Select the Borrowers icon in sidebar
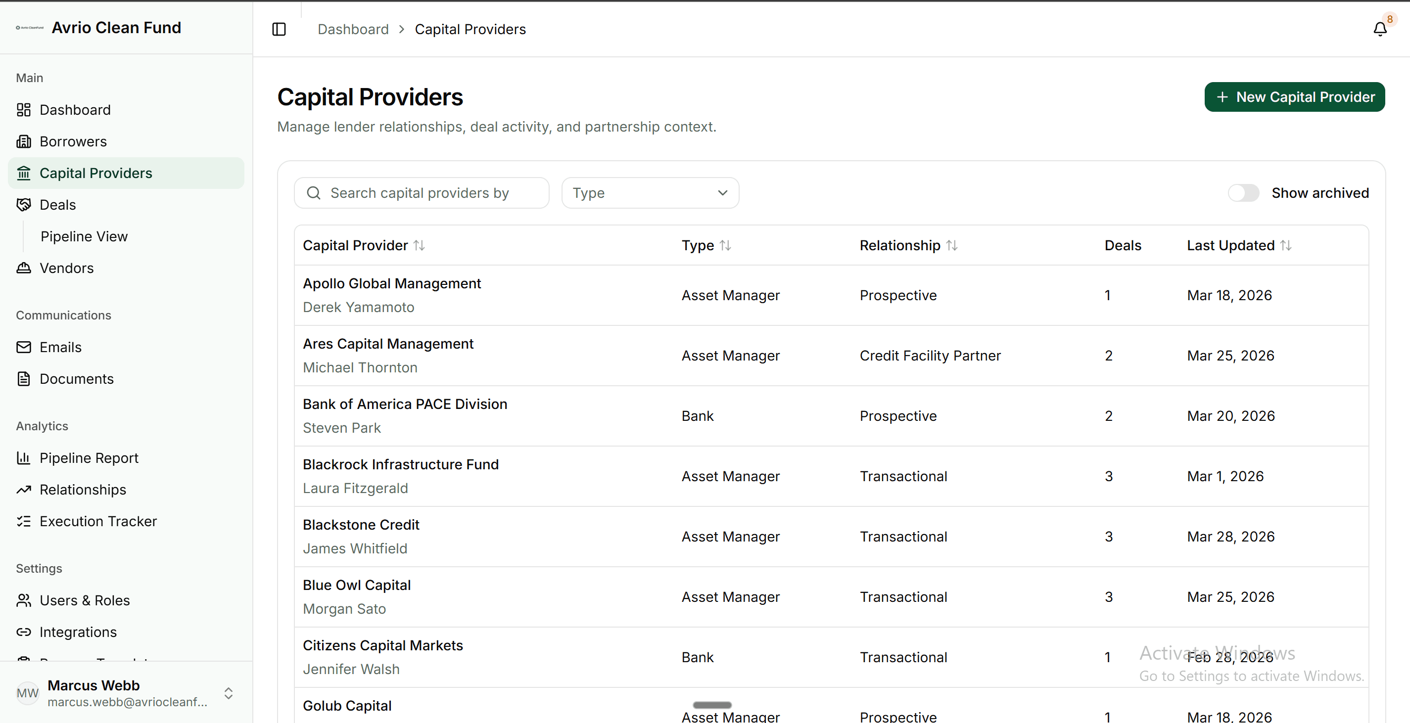Image resolution: width=1410 pixels, height=723 pixels. [x=24, y=141]
